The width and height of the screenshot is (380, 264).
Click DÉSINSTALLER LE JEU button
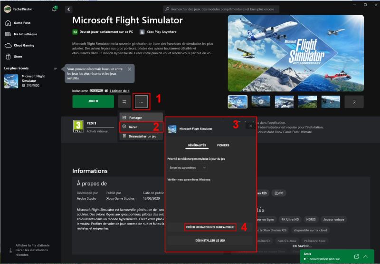pyautogui.click(x=210, y=241)
